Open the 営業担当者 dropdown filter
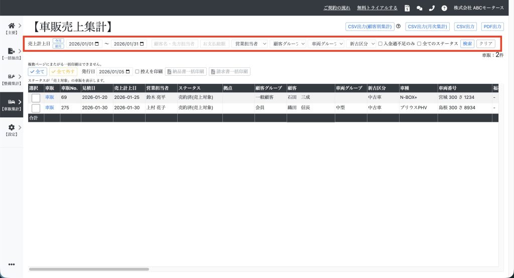Image resolution: width=514 pixels, height=278 pixels. (x=249, y=44)
